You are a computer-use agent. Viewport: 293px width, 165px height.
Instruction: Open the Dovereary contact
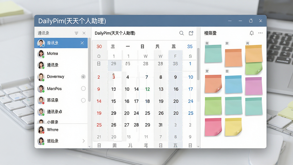(61, 77)
